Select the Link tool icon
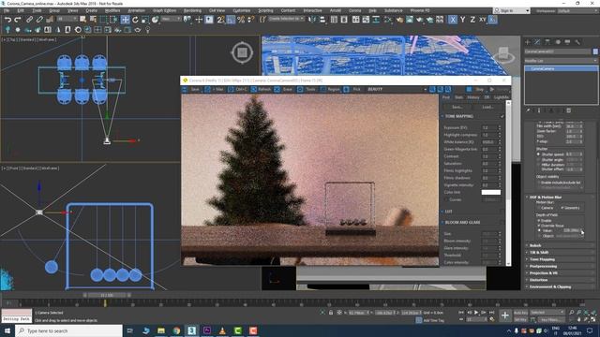The height and width of the screenshot is (337, 600). (29, 19)
